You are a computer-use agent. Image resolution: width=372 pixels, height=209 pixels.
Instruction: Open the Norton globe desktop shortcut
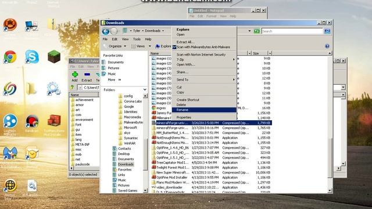[10, 185]
